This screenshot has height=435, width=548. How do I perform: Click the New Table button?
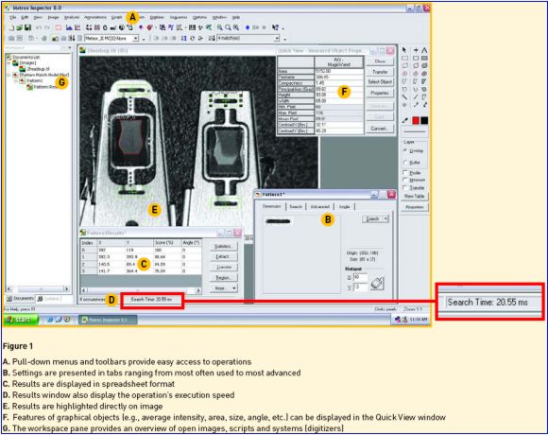415,196
